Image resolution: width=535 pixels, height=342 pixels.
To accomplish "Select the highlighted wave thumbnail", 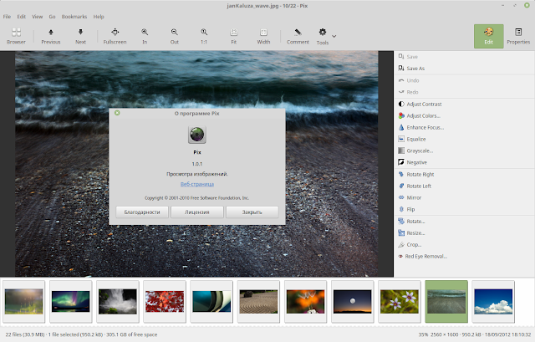I will [446, 301].
